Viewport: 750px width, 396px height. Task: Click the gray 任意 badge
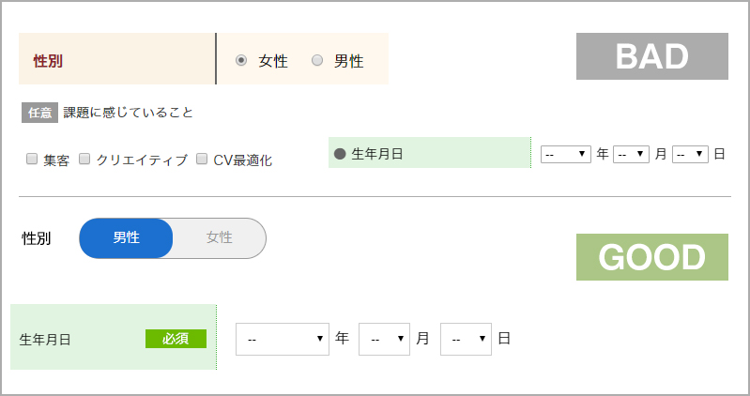[x=39, y=113]
